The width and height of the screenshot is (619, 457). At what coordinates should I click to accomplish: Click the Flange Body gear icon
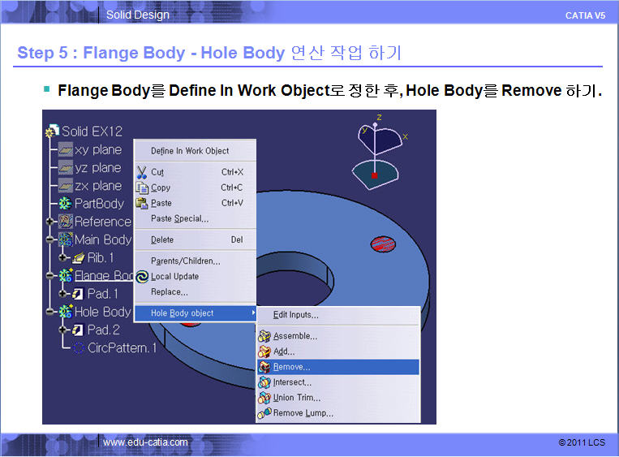(66, 275)
